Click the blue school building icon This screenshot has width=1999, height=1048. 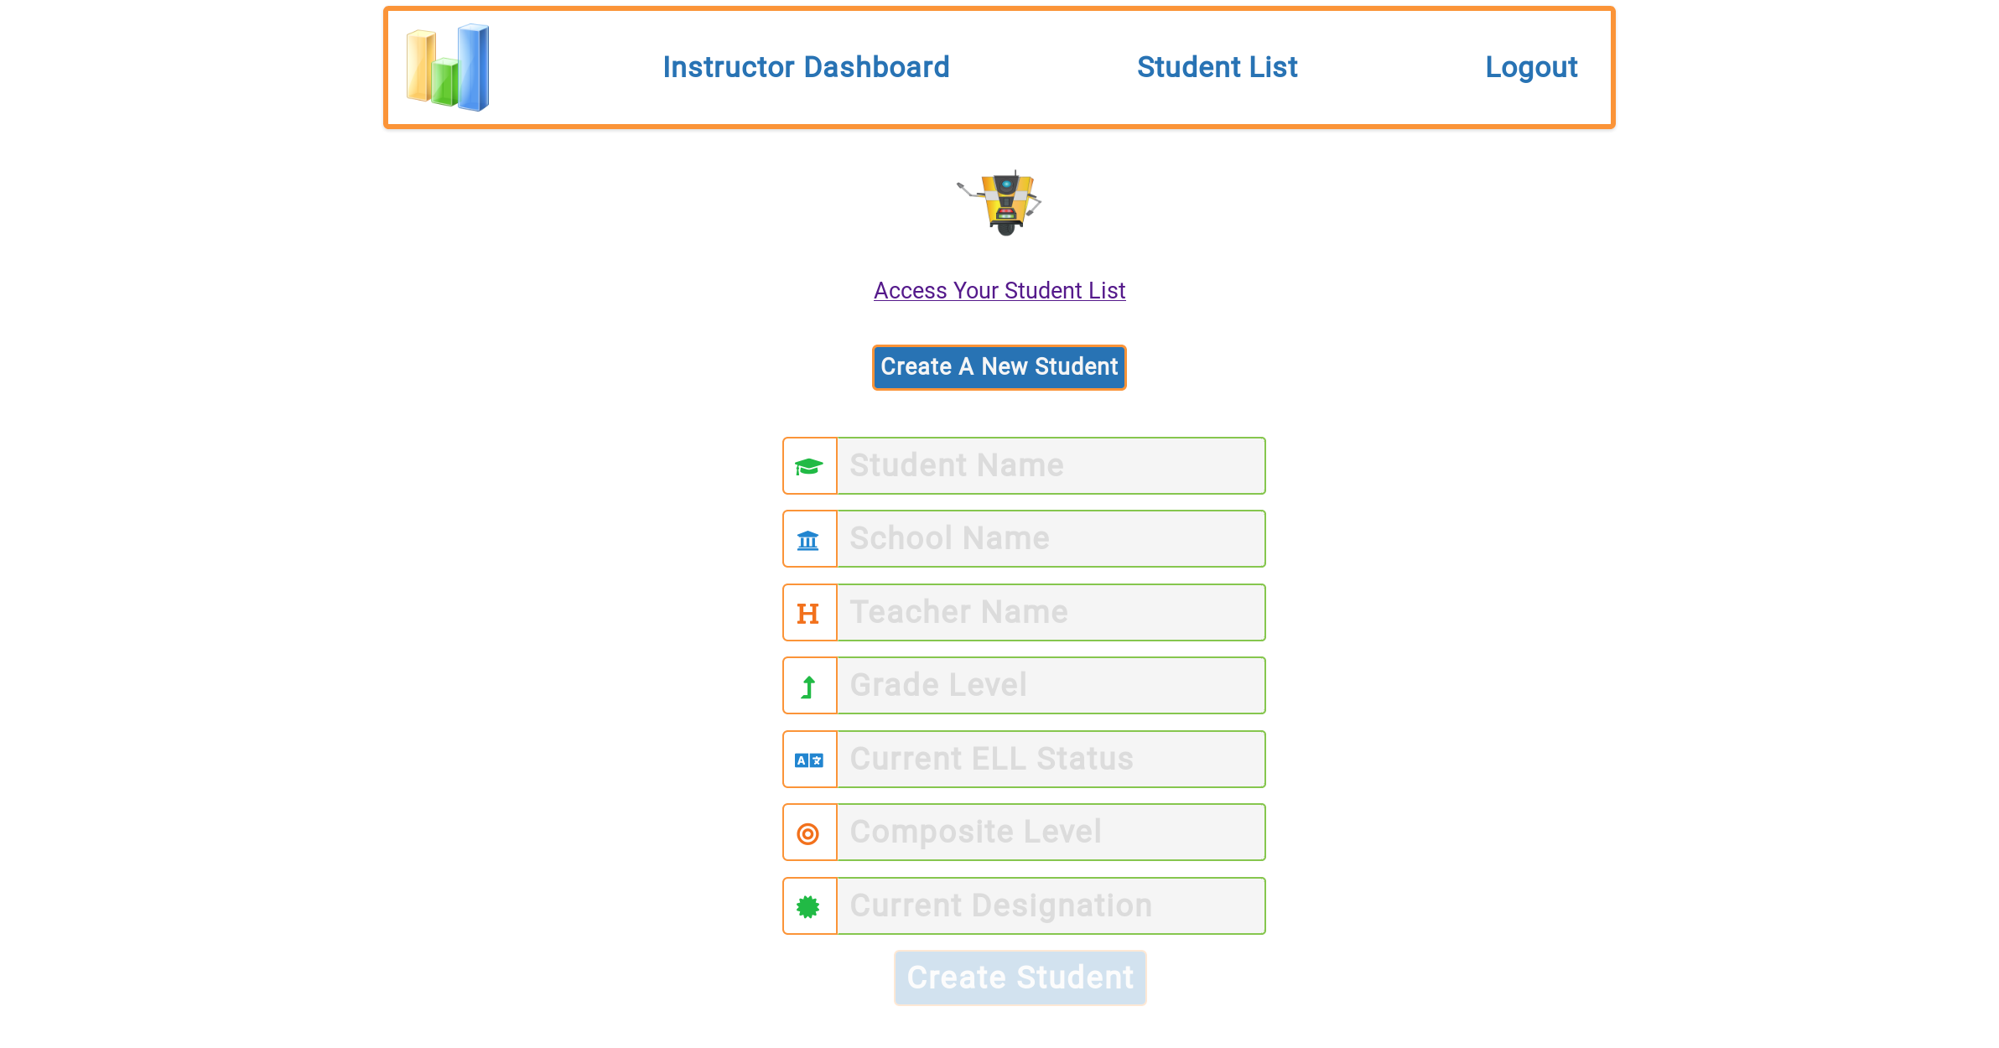[808, 540]
